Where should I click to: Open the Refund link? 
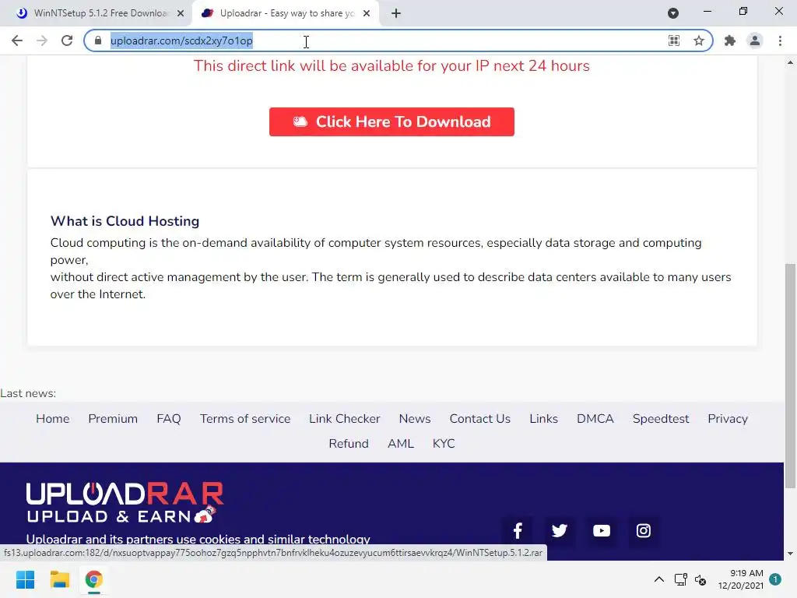tap(349, 443)
